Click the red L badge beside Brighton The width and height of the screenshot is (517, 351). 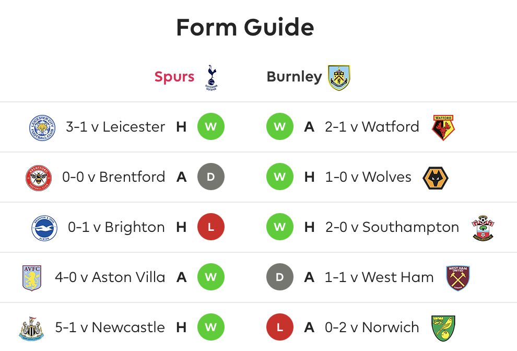coord(211,227)
